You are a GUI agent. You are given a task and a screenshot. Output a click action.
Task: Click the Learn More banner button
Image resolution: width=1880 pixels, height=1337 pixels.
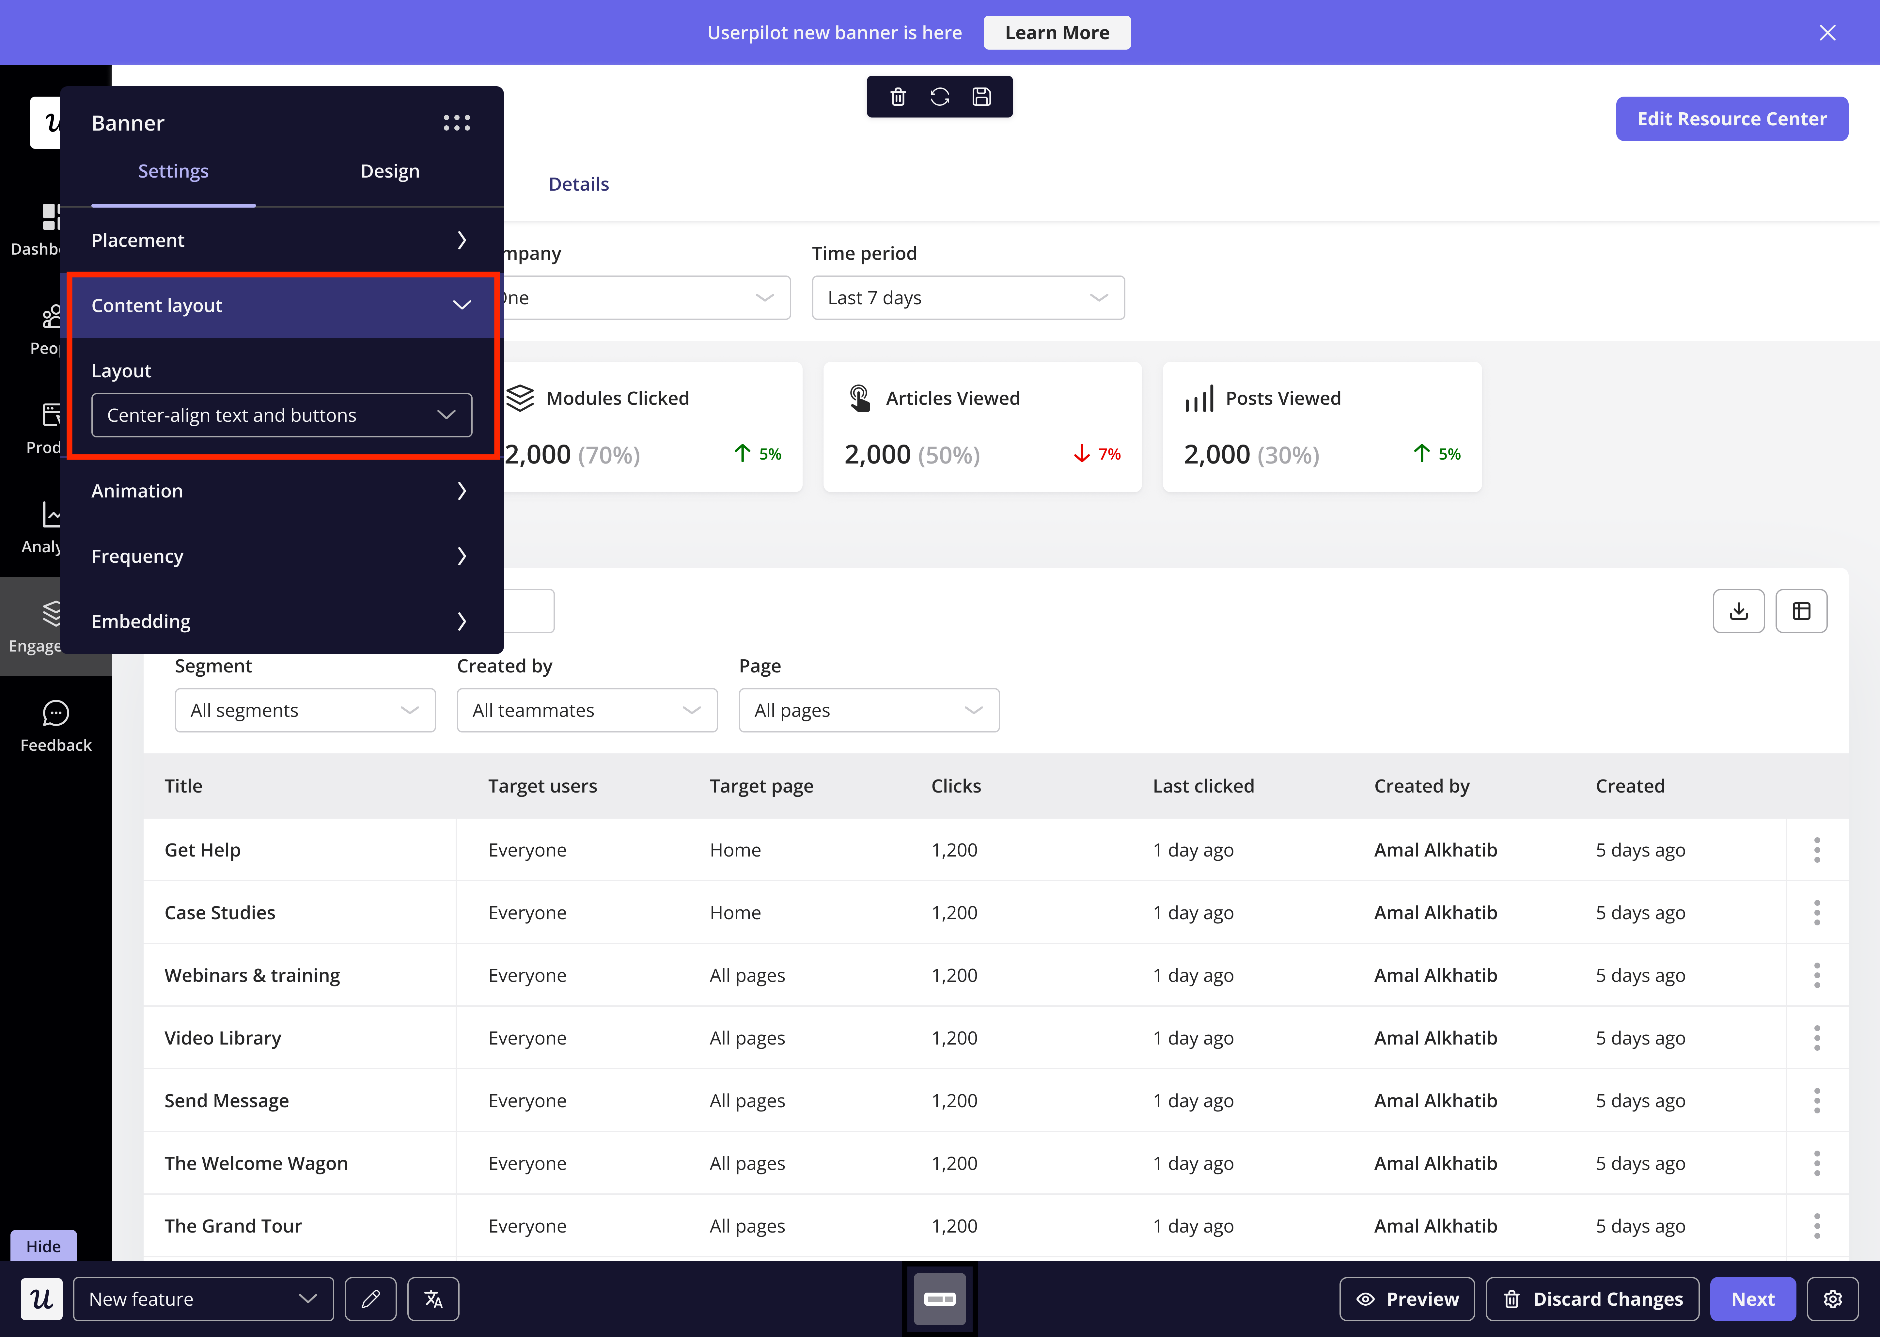coord(1057,33)
